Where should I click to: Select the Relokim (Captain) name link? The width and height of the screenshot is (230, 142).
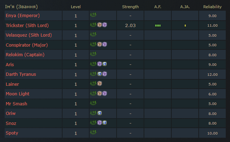pyautogui.click(x=25, y=54)
